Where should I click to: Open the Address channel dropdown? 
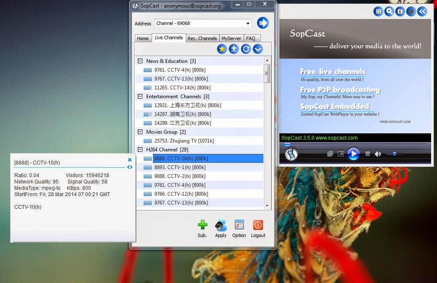(248, 24)
